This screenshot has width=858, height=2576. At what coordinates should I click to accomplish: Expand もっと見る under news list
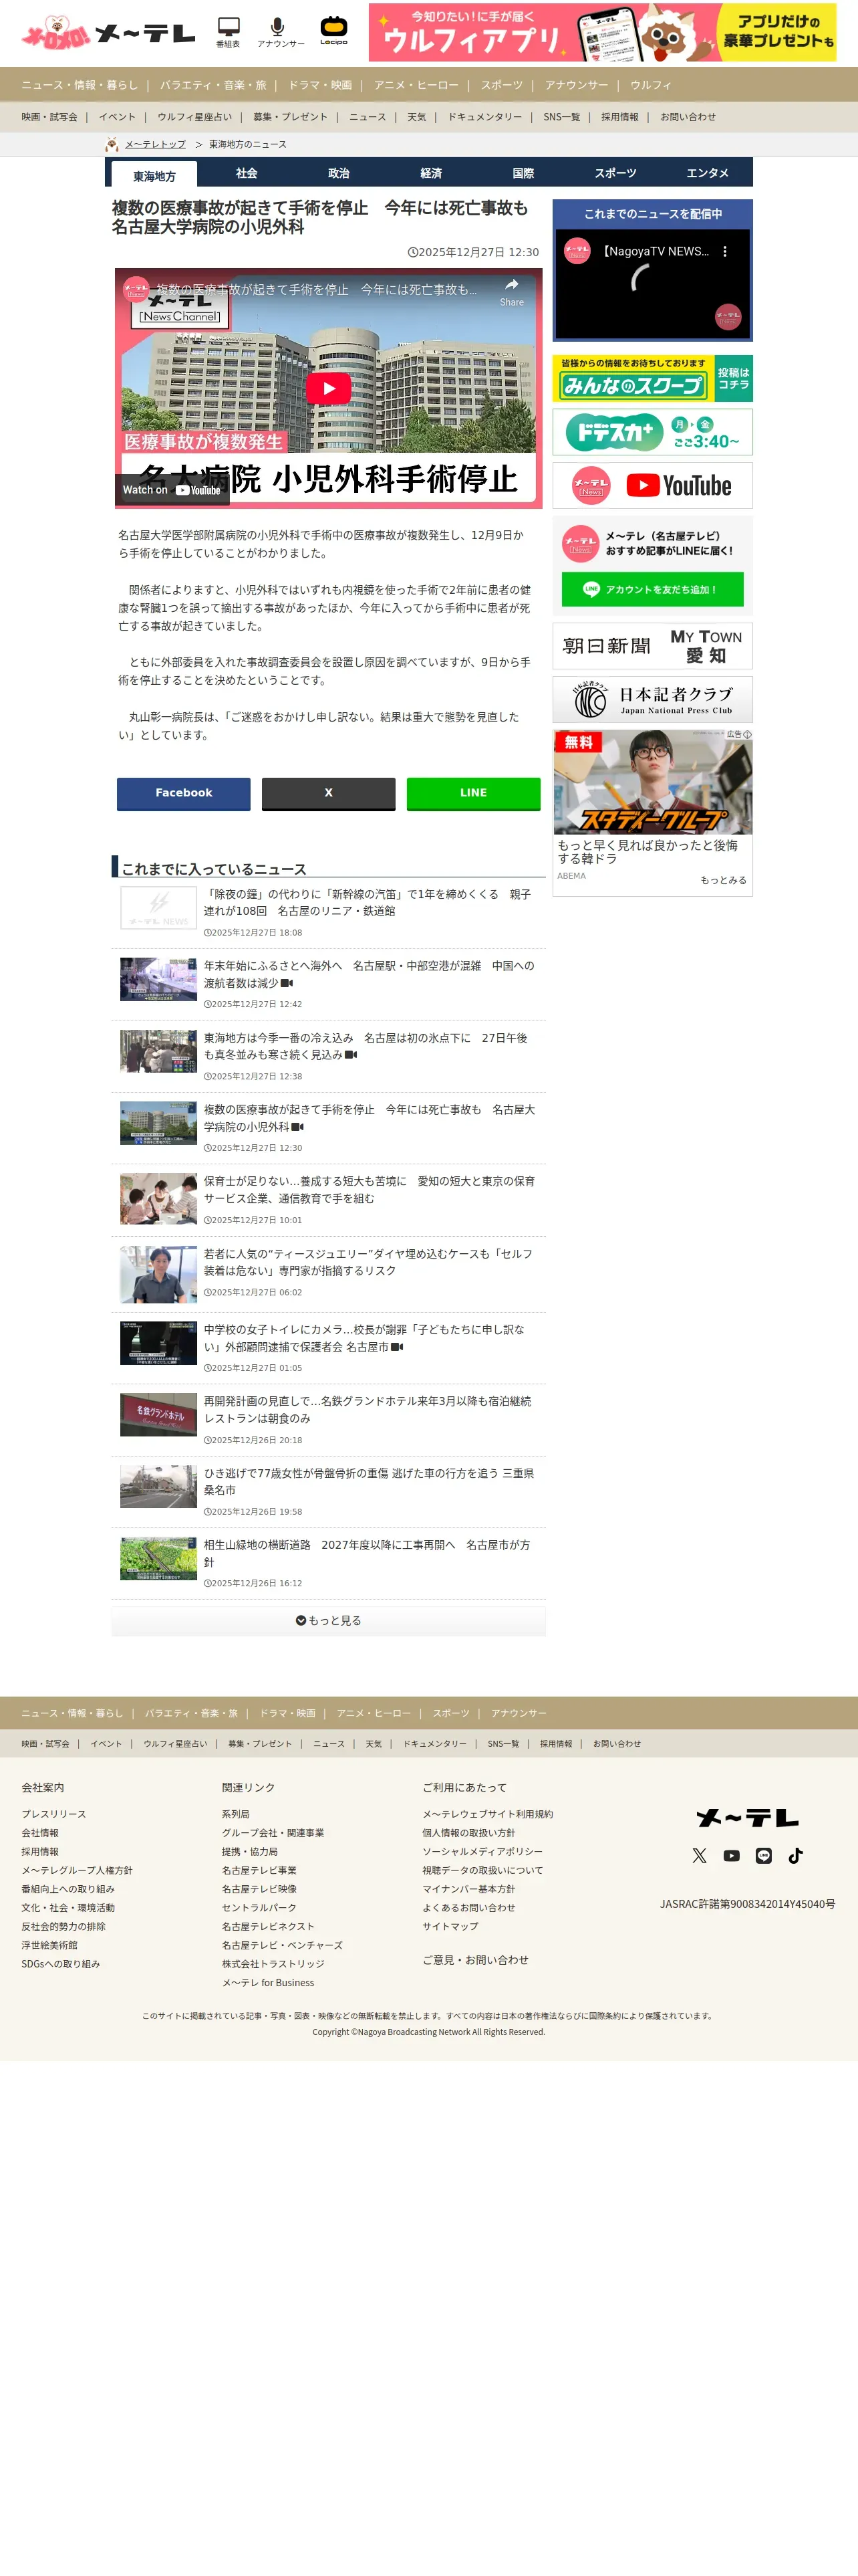[329, 1620]
